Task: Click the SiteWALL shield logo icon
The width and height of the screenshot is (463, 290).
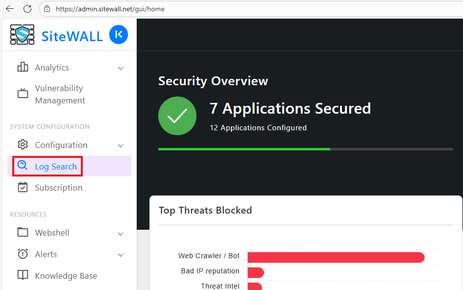Action: [x=22, y=35]
